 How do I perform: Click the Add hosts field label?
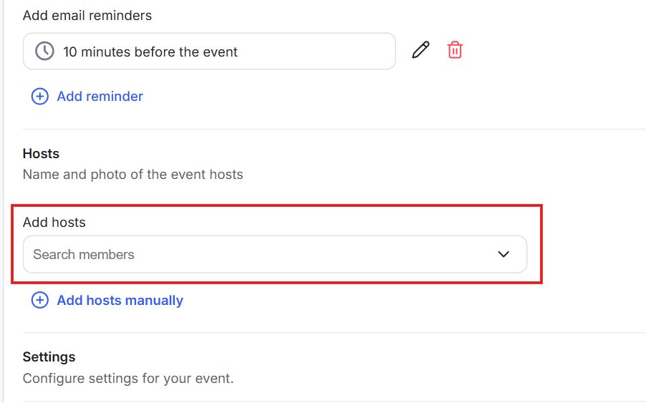point(54,223)
